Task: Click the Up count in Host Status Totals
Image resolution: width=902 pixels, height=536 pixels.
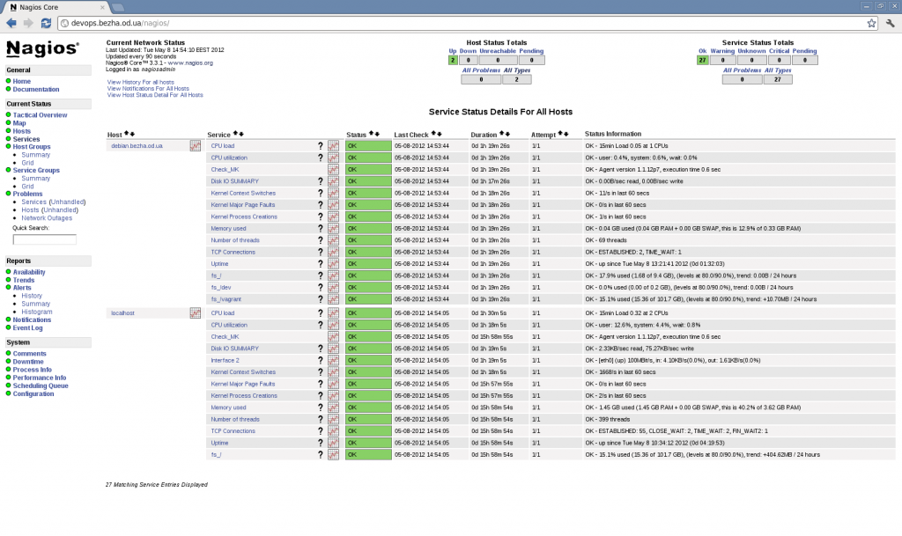Action: click(454, 60)
